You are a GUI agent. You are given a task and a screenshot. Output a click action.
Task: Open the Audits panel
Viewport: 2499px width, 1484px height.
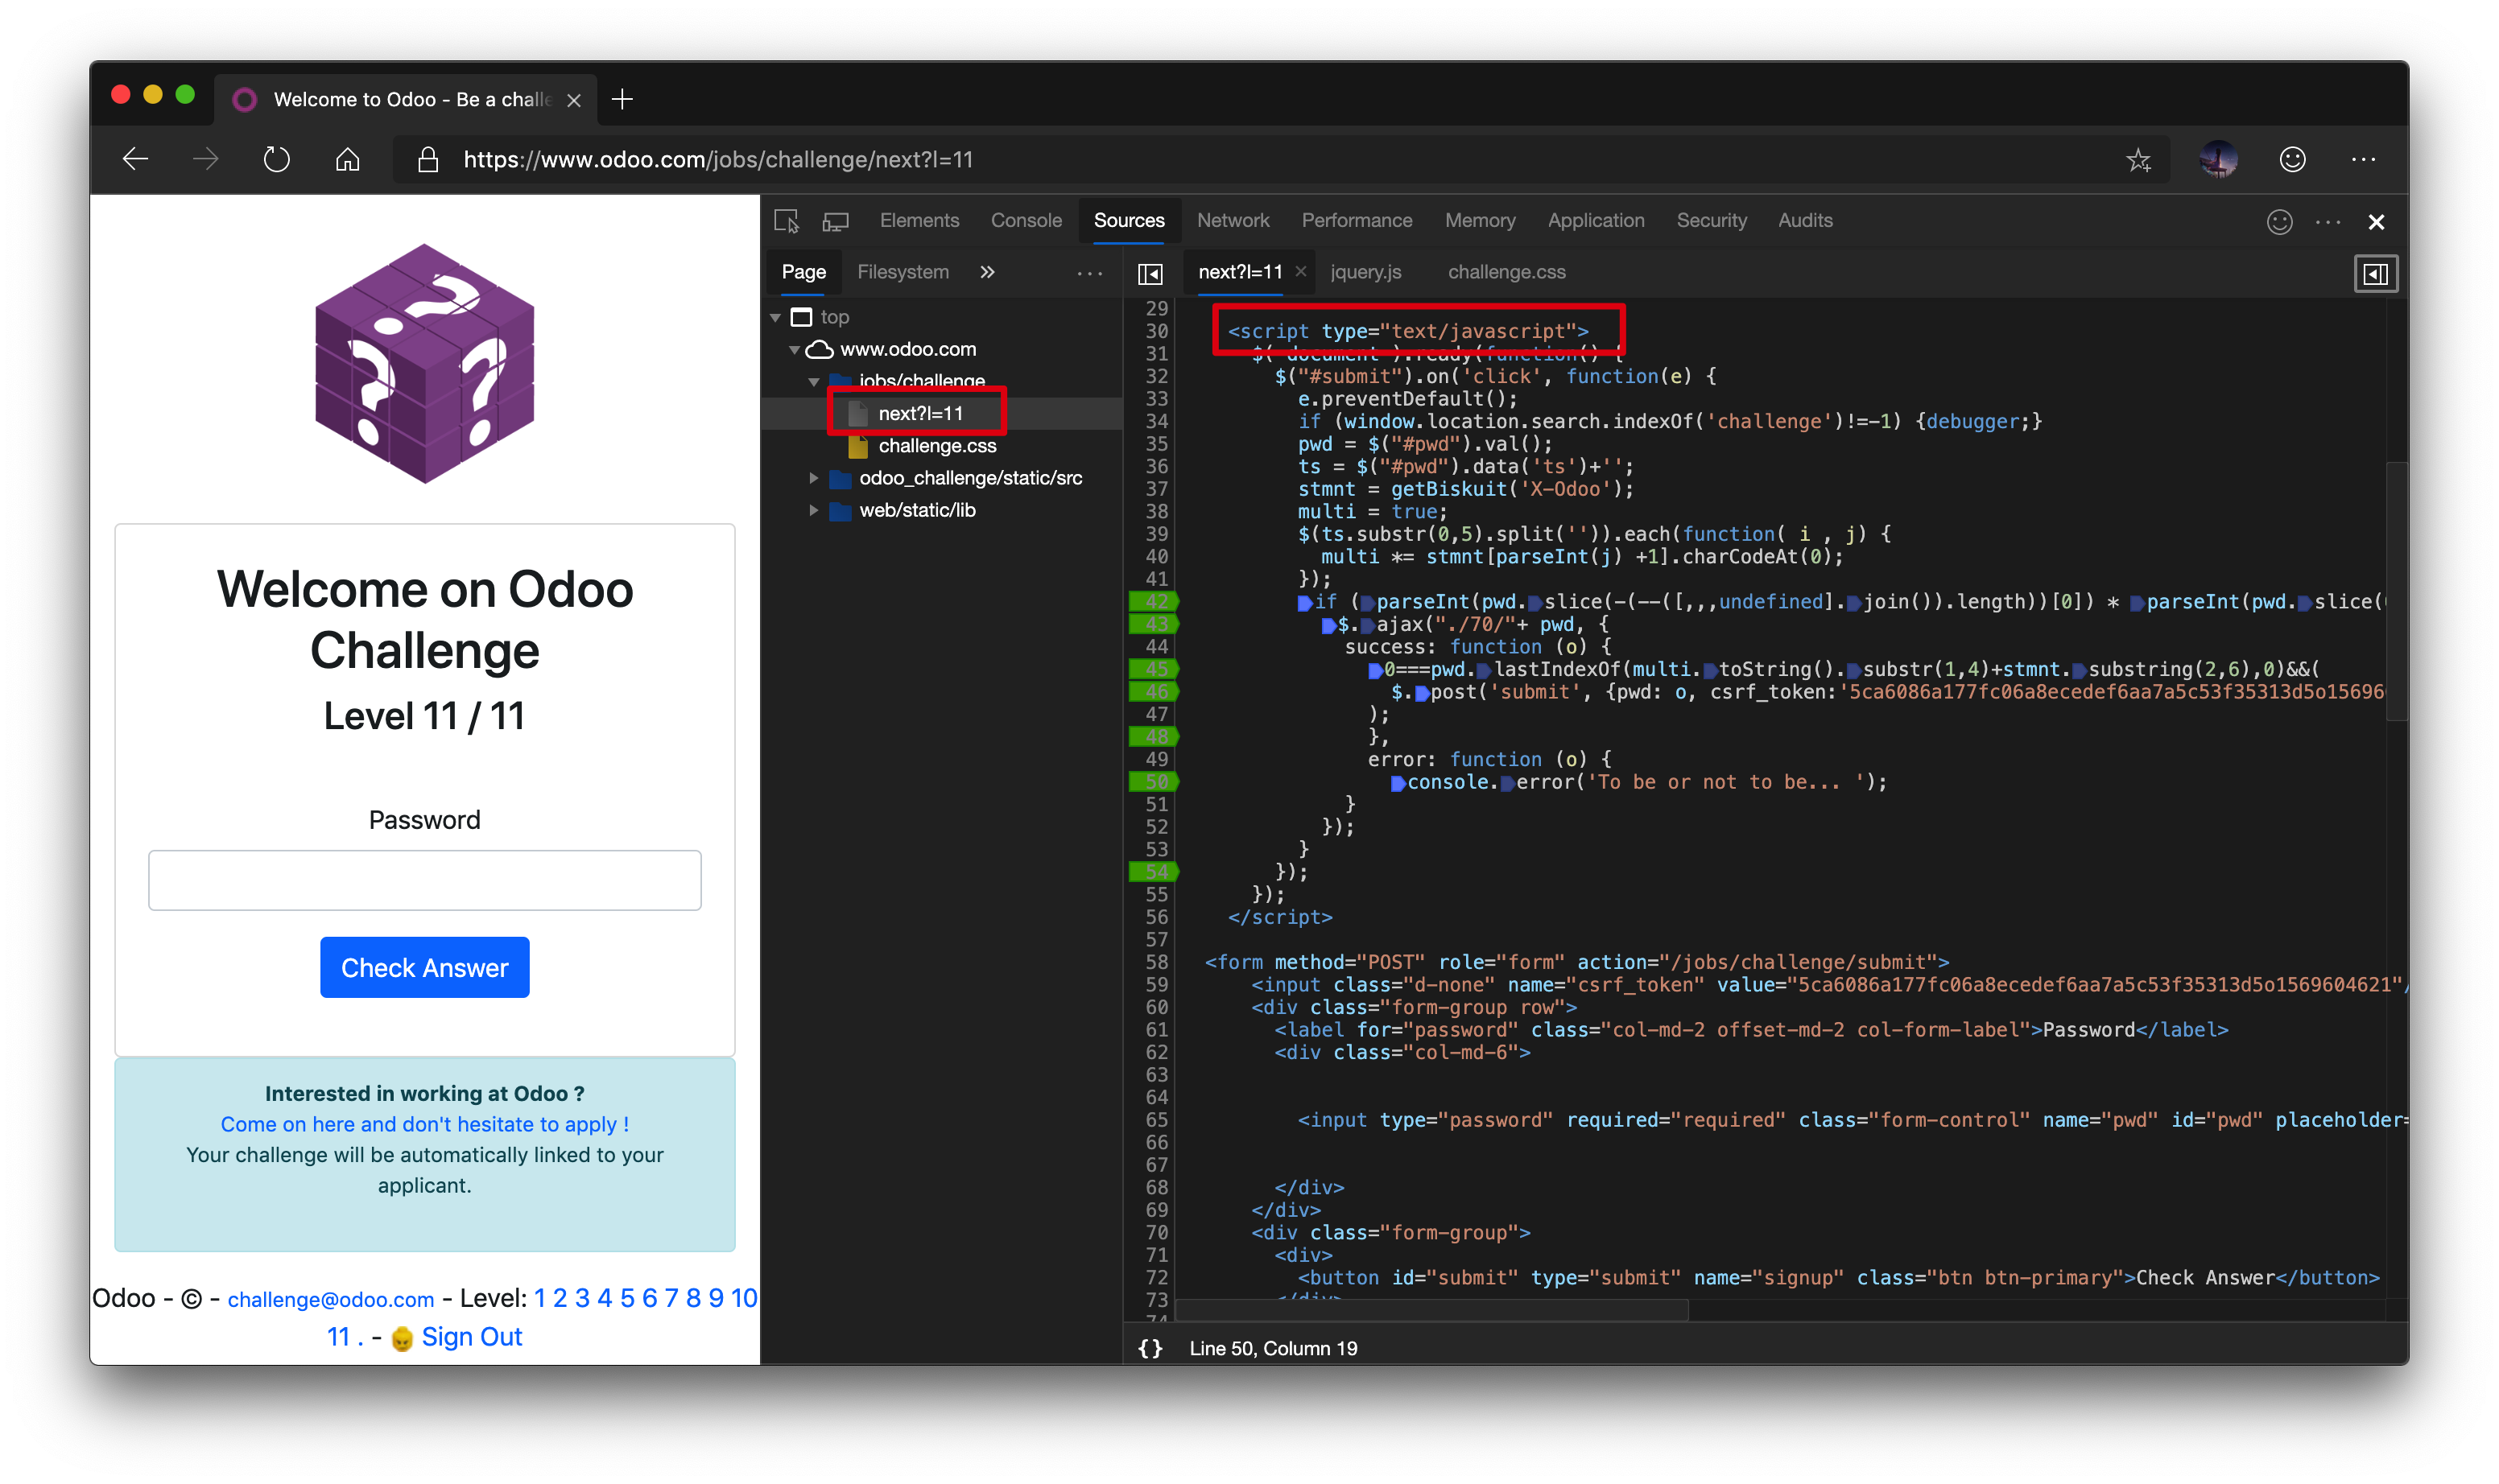pos(1805,221)
